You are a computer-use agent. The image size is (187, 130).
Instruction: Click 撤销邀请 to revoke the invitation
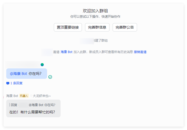coord(140,52)
